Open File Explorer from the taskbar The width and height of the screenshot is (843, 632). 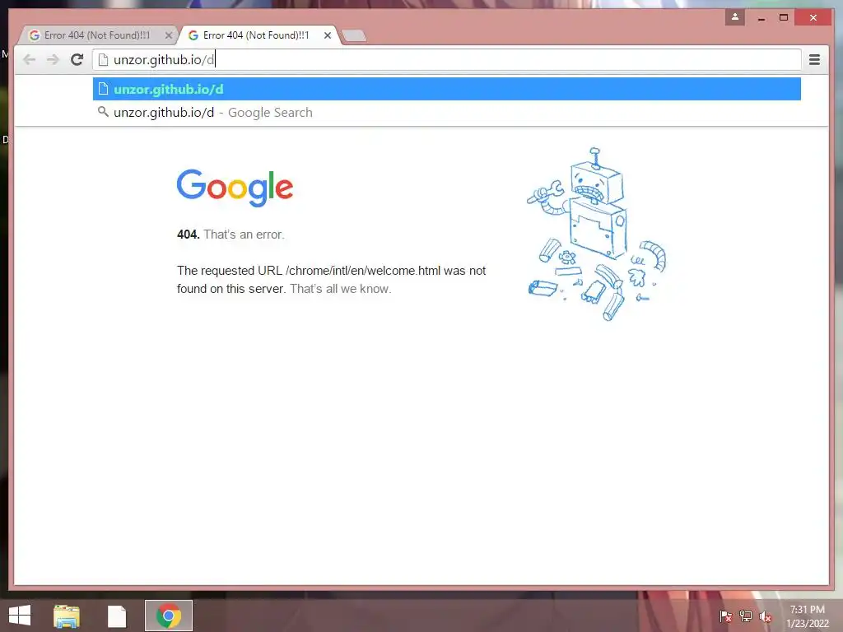click(x=66, y=616)
